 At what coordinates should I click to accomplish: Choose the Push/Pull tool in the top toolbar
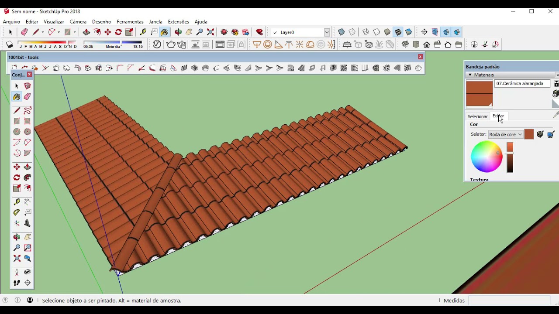(x=86, y=32)
